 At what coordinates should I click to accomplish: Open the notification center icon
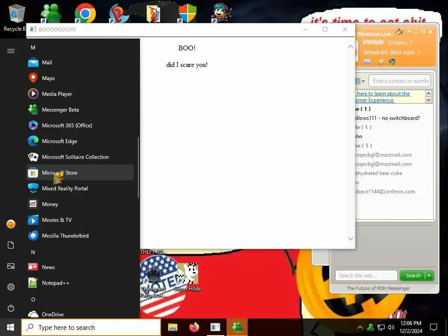click(434, 327)
